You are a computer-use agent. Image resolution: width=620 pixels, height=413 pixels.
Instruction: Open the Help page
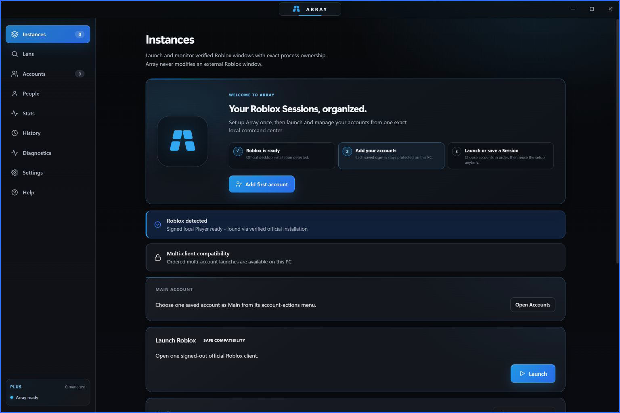(48, 192)
